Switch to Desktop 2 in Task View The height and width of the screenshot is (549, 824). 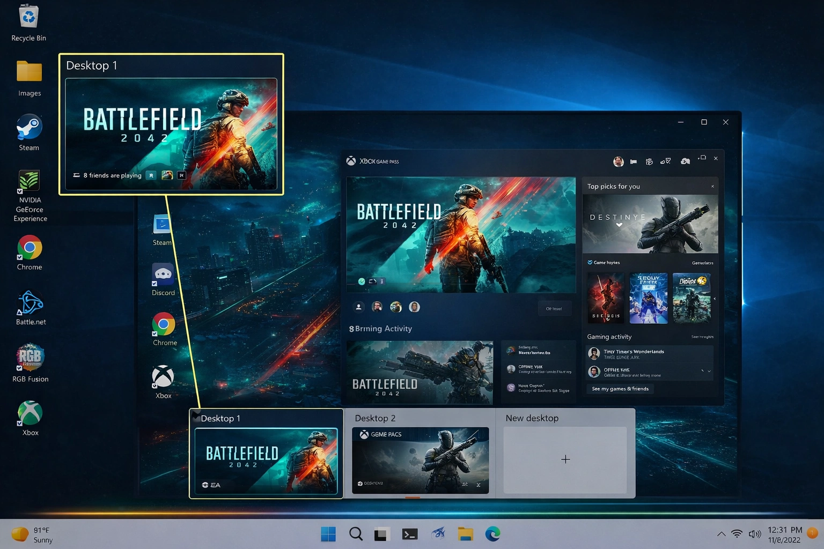click(420, 460)
